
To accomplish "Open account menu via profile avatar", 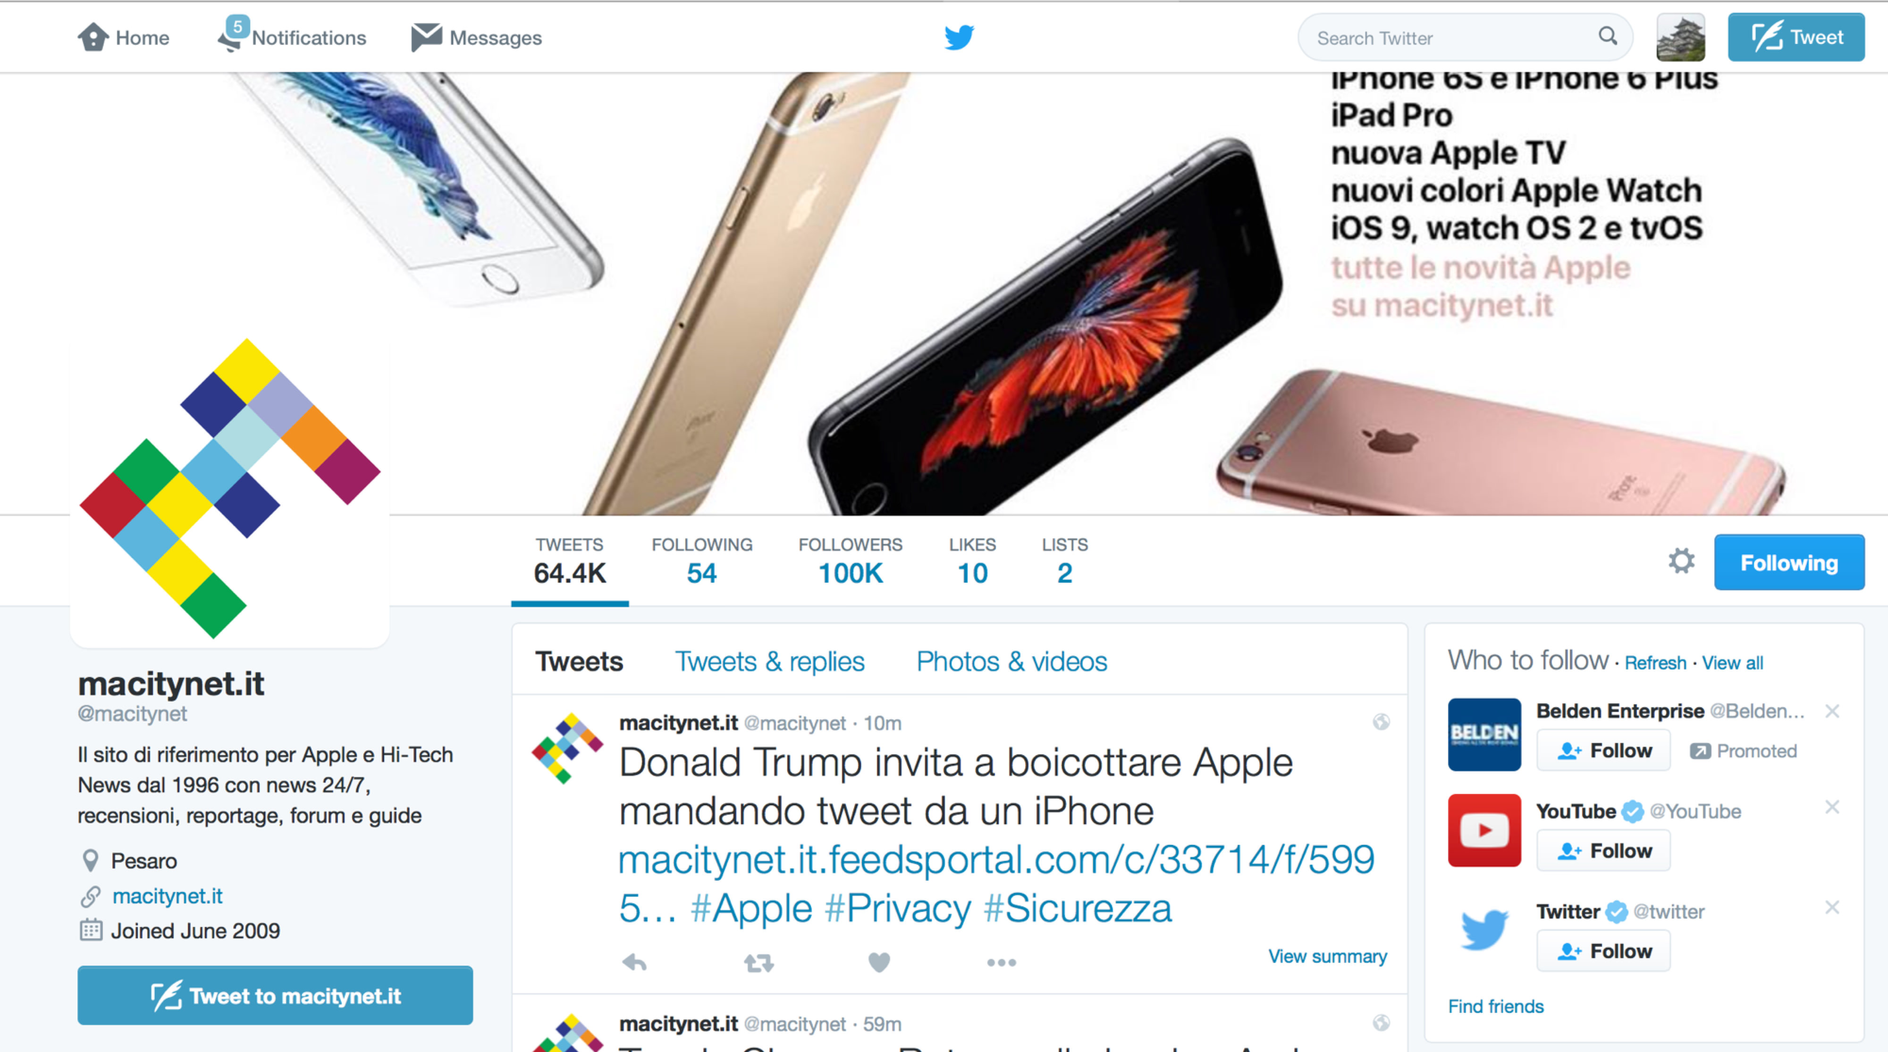I will [1681, 37].
